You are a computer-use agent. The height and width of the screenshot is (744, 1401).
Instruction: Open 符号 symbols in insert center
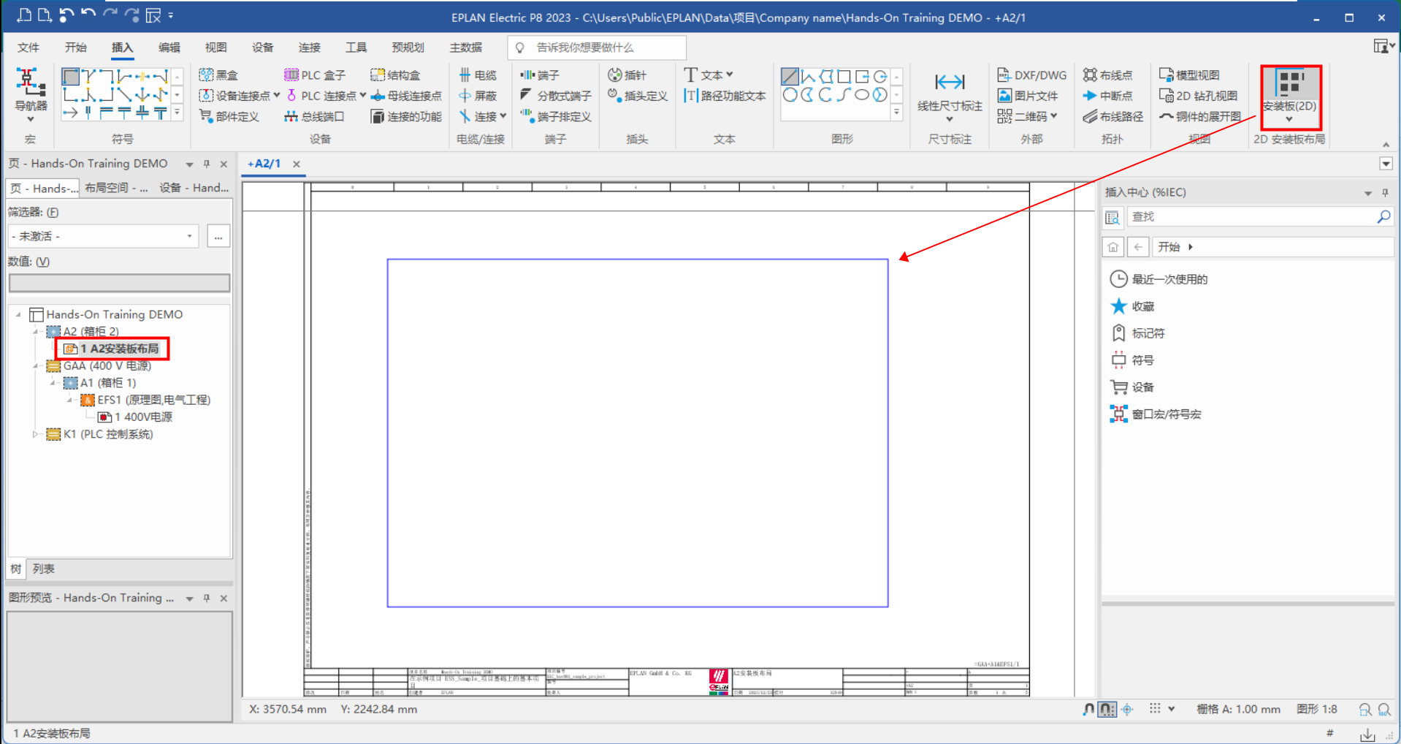point(1133,360)
